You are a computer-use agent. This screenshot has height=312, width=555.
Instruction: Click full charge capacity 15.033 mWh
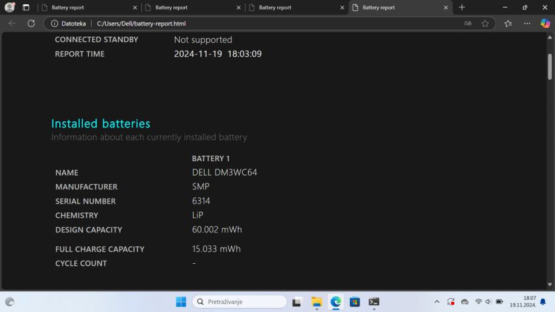[216, 249]
